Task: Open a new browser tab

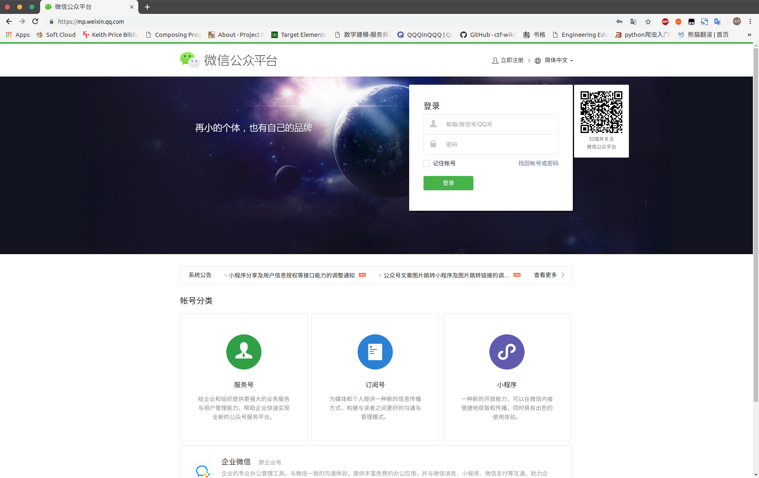Action: 147,7
